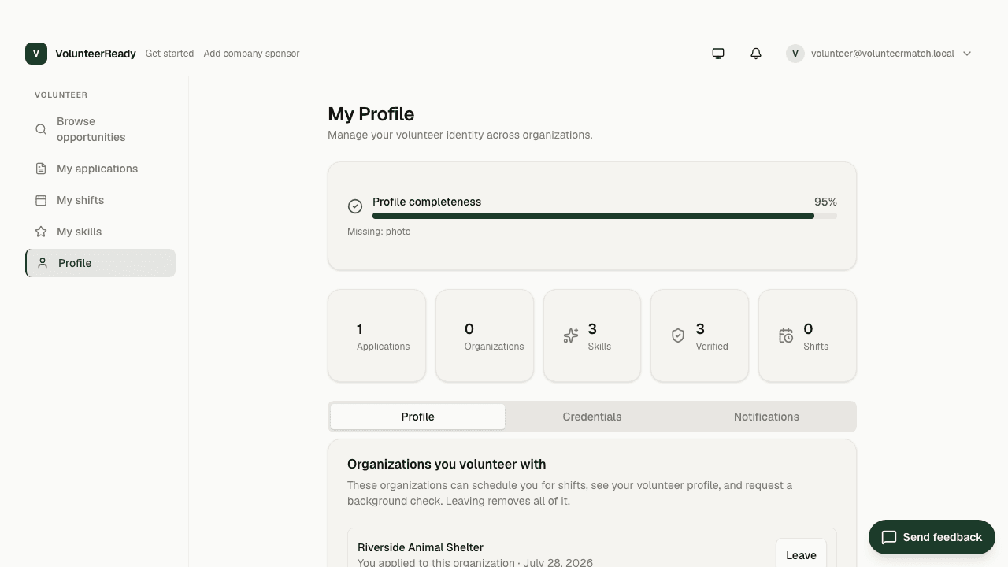The height and width of the screenshot is (567, 1008).
Task: Click the profile completeness progress bar
Action: tap(605, 216)
